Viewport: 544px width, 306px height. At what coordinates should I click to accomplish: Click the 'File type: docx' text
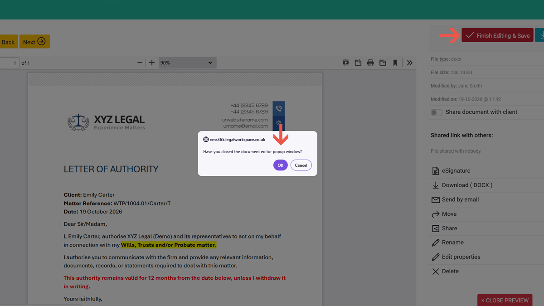point(446,59)
